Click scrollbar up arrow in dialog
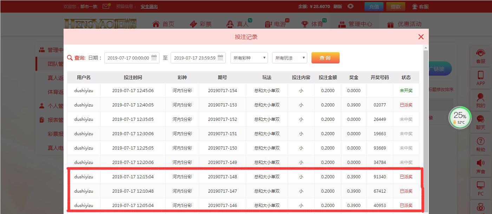 (x=426, y=48)
